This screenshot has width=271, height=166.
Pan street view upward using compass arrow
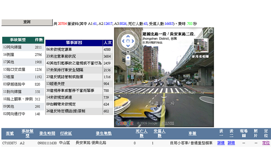[128, 36]
